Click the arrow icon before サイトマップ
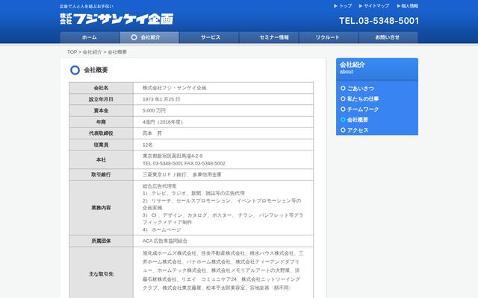 pyautogui.click(x=361, y=6)
